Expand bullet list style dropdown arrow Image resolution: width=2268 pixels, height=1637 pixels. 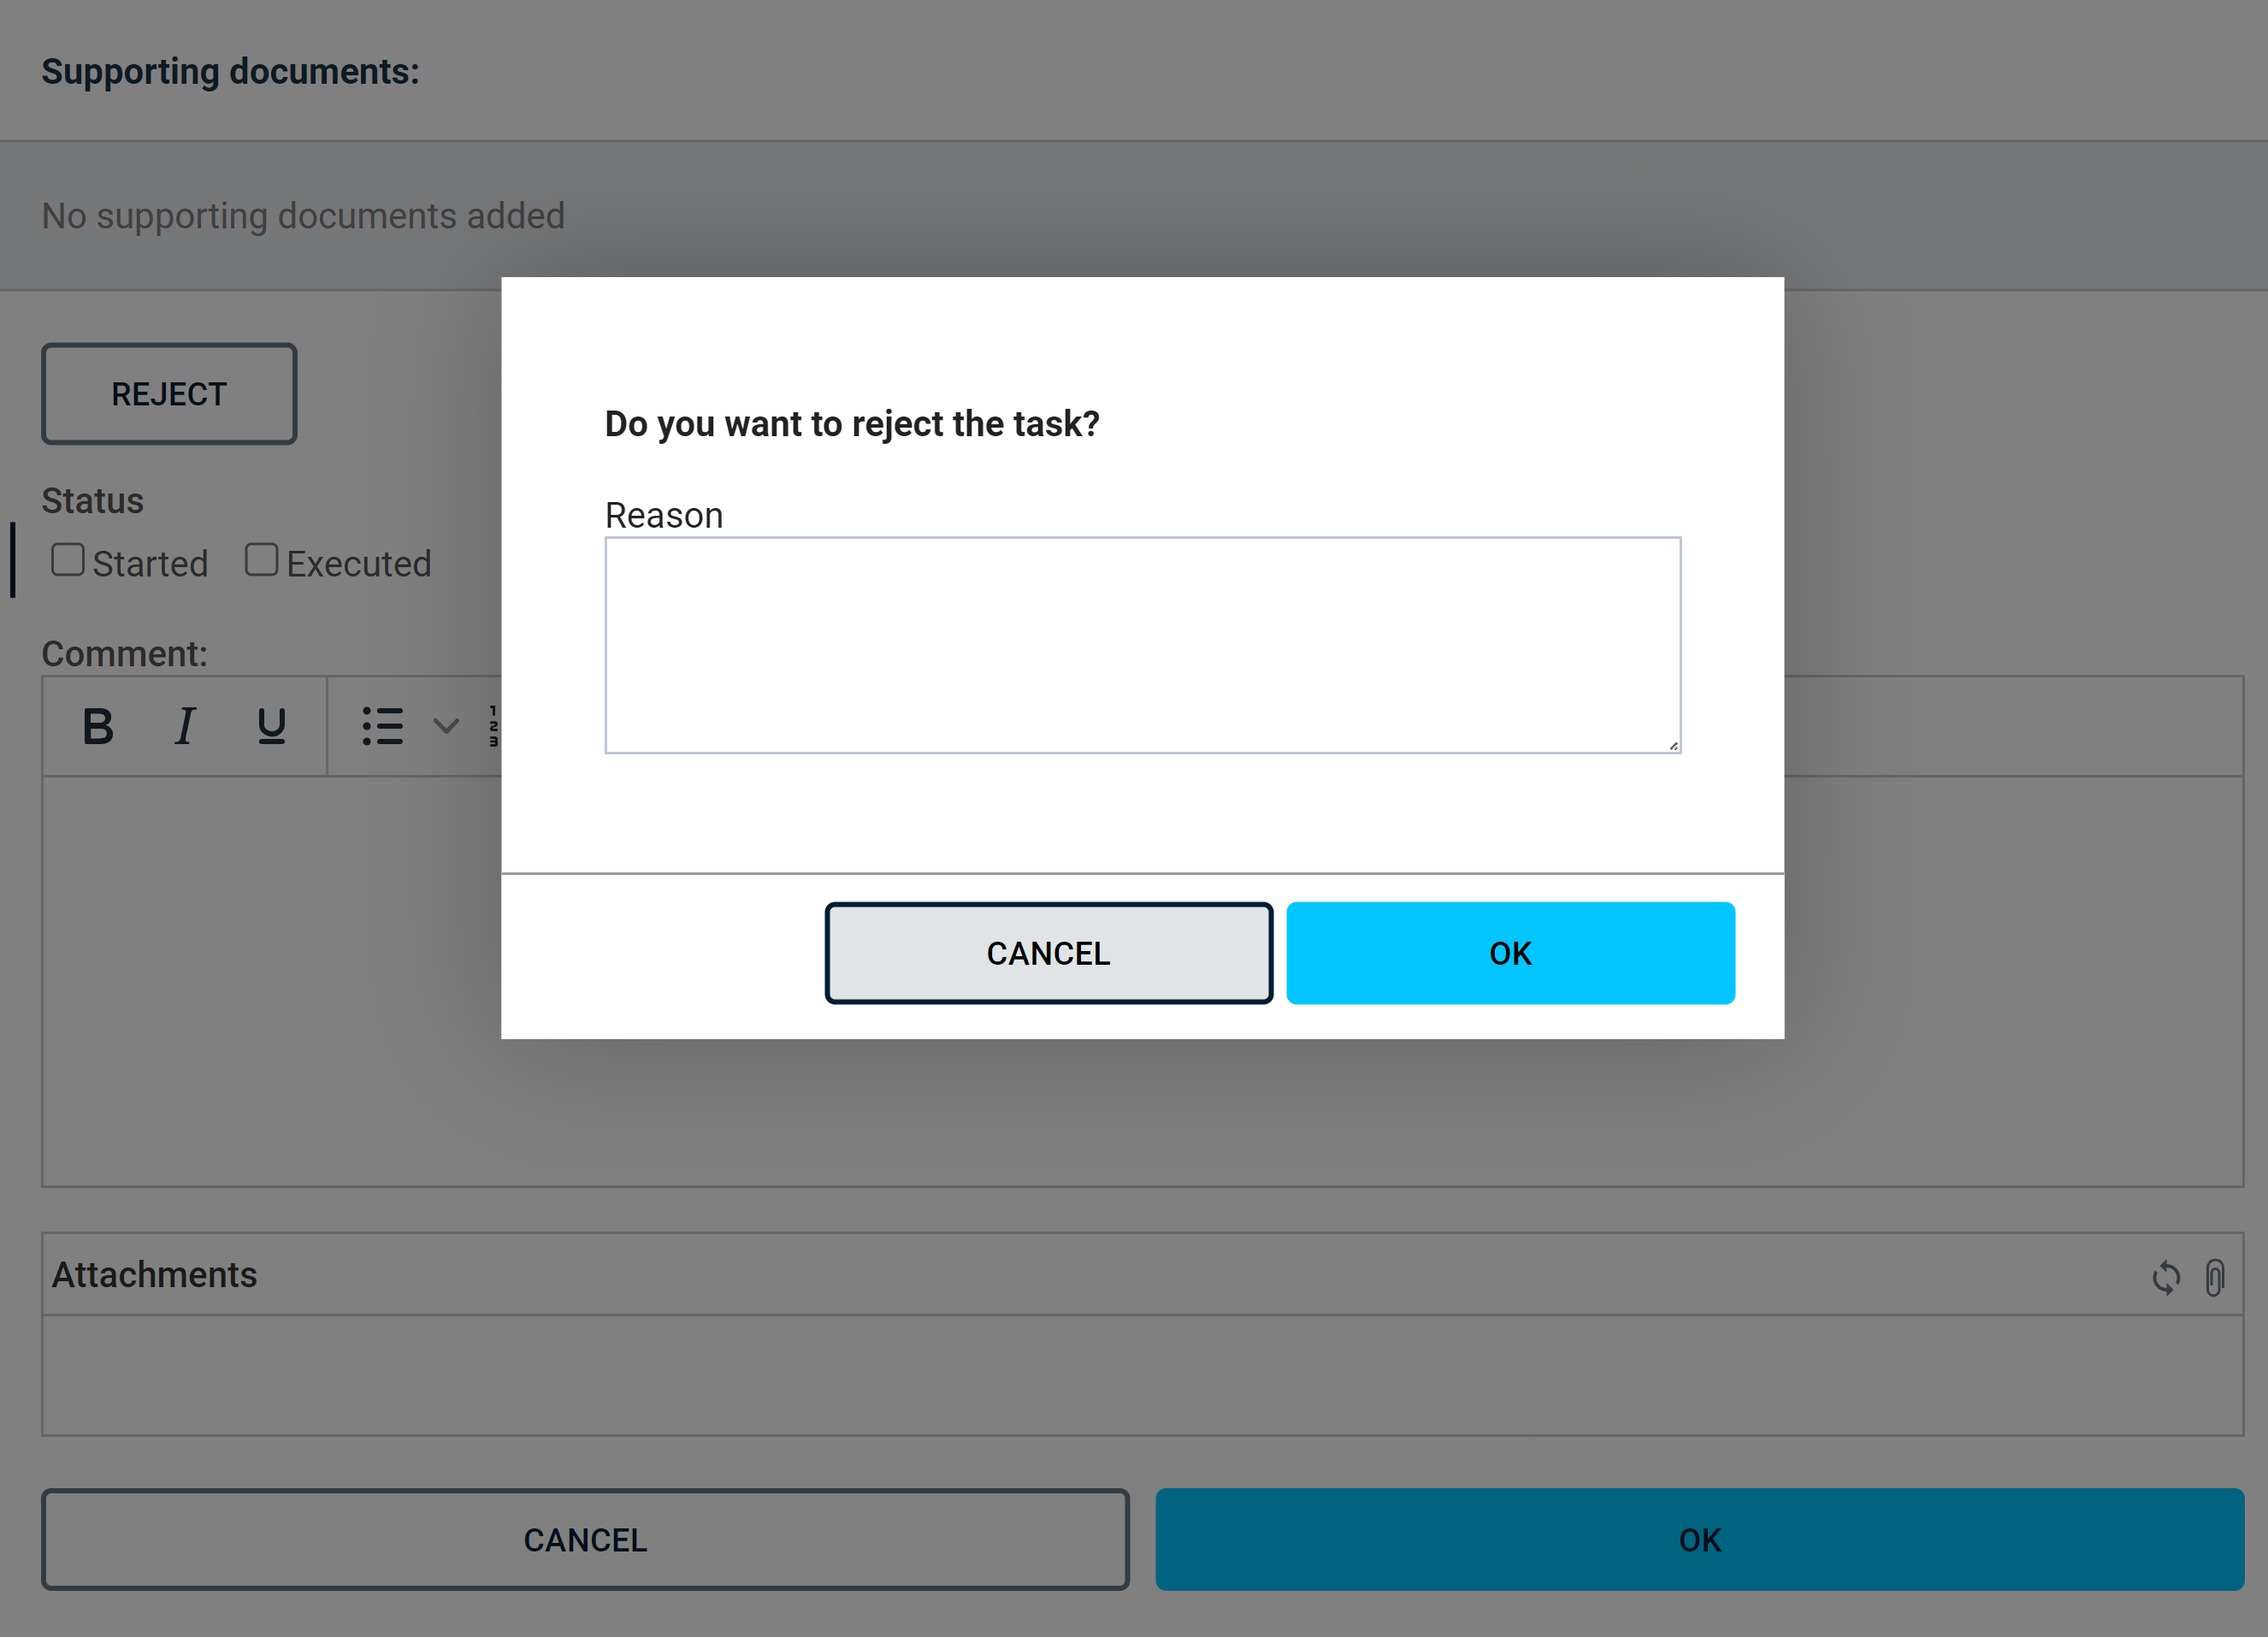coord(446,726)
